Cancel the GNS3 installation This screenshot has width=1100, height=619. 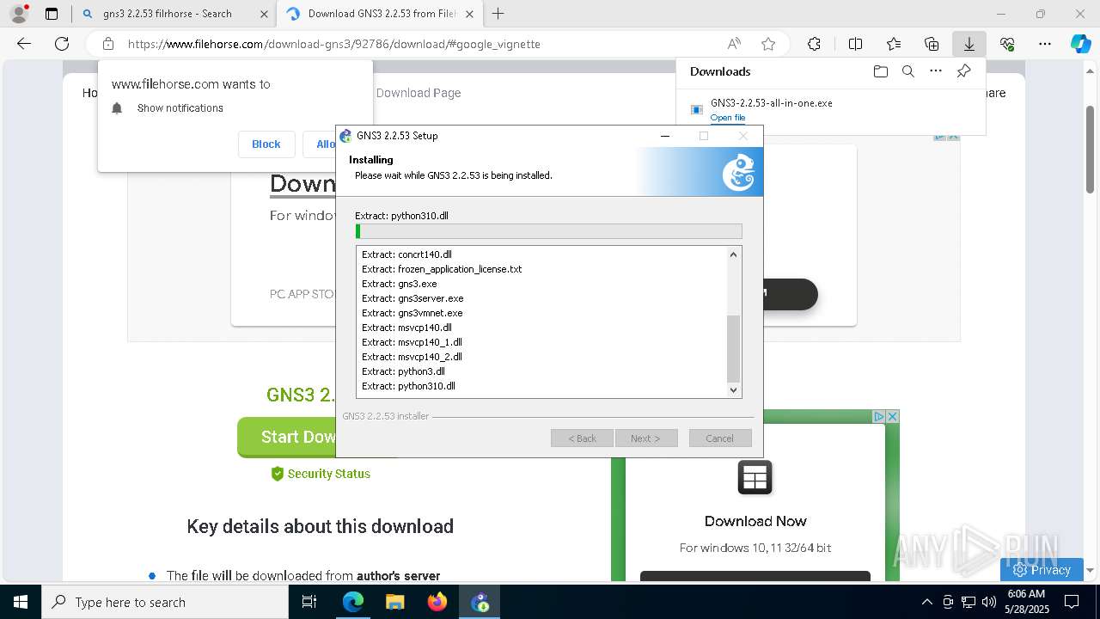(720, 438)
